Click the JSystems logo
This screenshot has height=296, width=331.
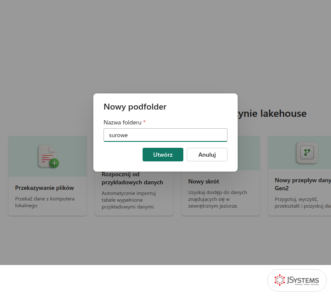[297, 280]
